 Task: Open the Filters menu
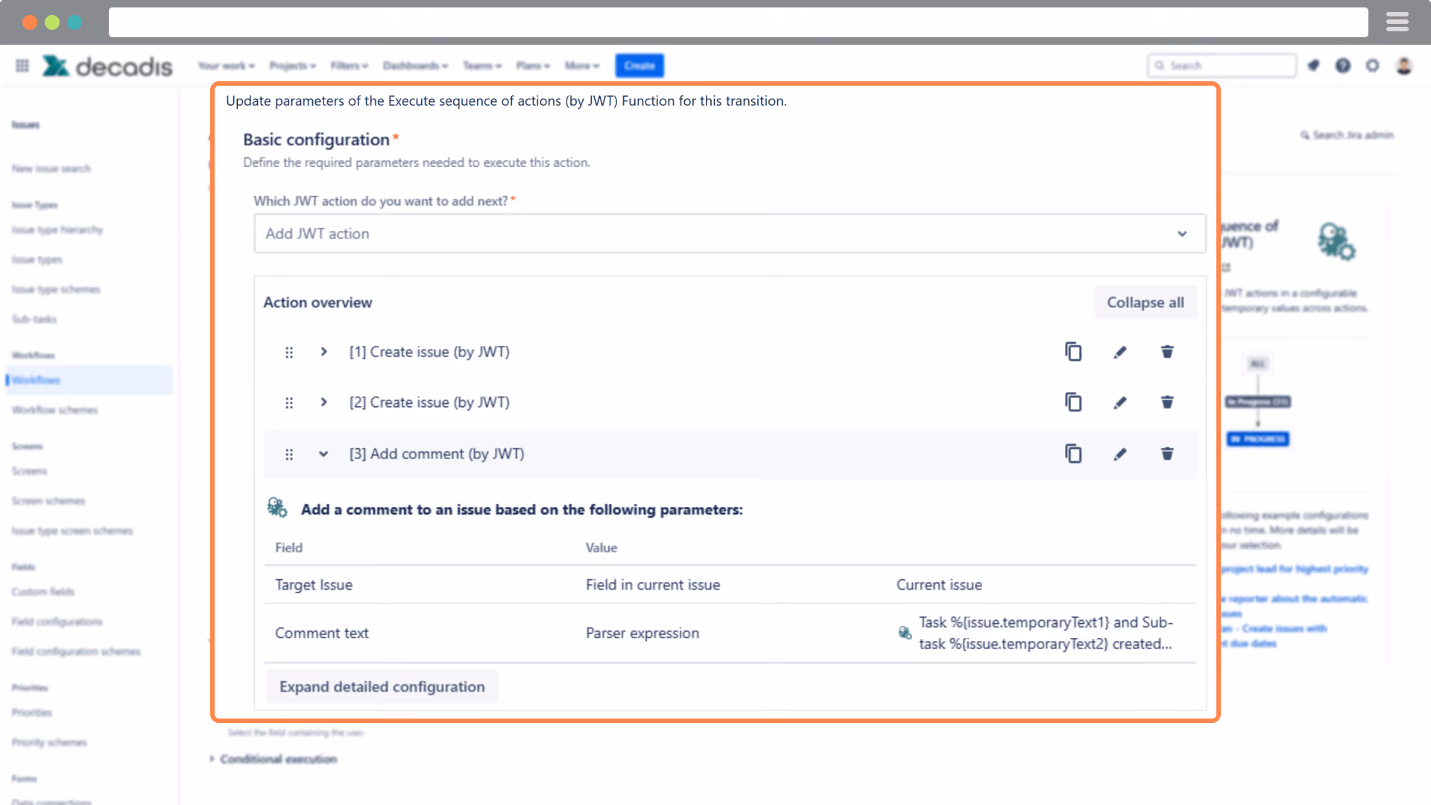coord(350,66)
